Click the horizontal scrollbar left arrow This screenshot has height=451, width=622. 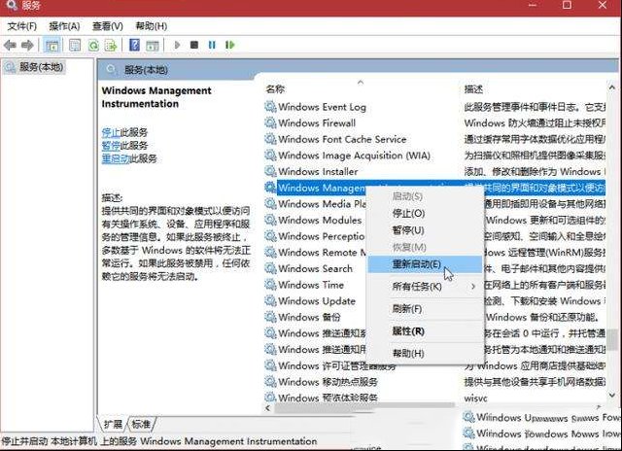pos(268,408)
